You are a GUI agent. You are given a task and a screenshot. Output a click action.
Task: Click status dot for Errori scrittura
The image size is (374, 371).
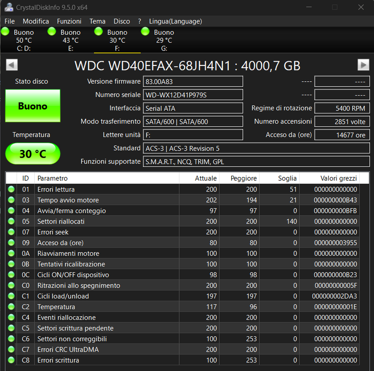click(x=11, y=360)
